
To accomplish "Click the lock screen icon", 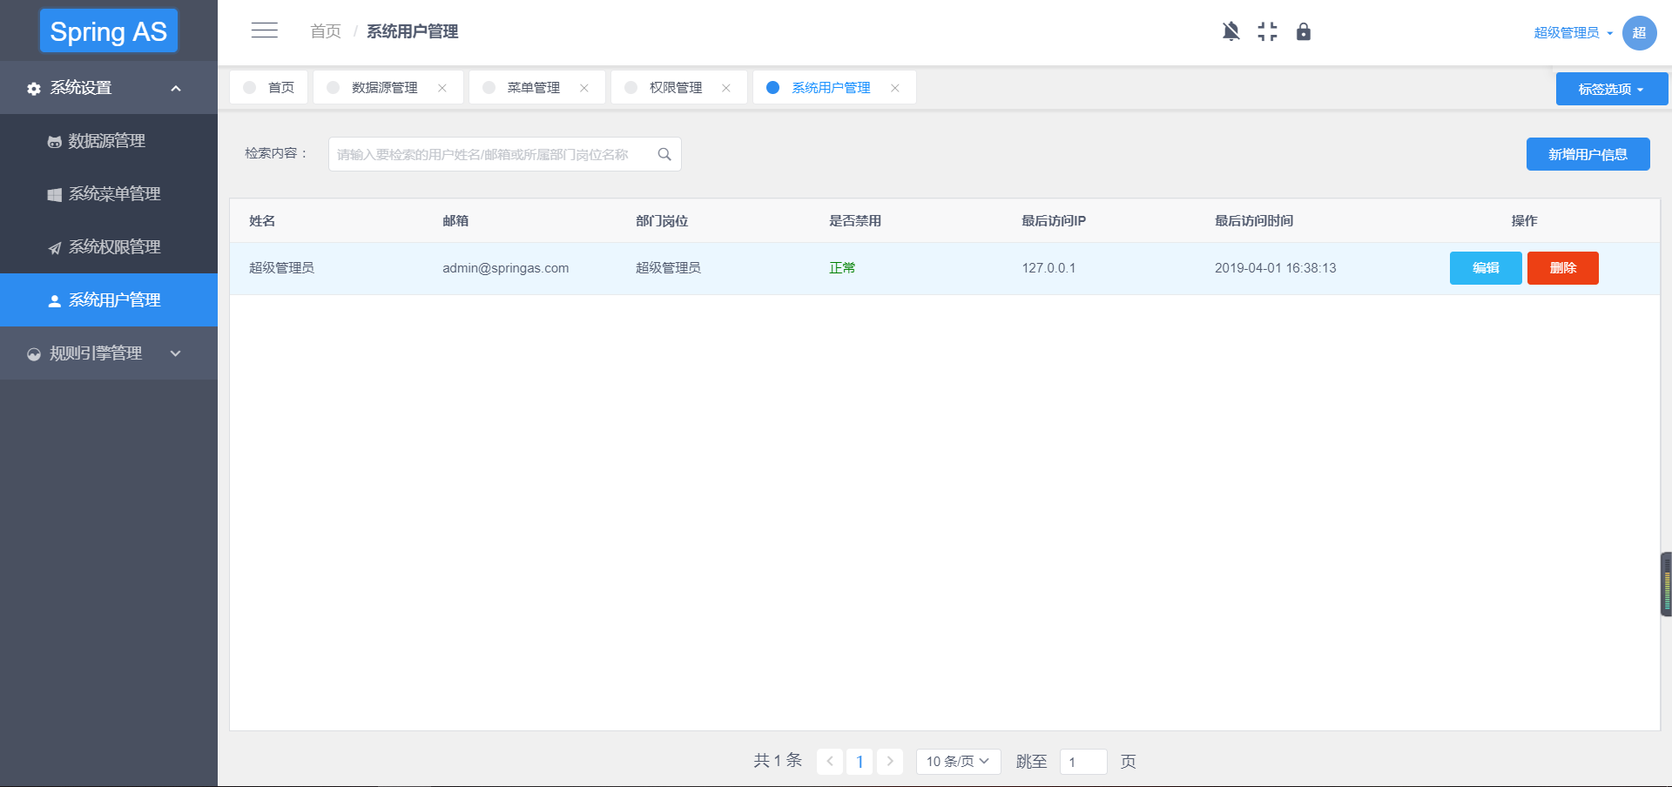I will (x=1304, y=31).
